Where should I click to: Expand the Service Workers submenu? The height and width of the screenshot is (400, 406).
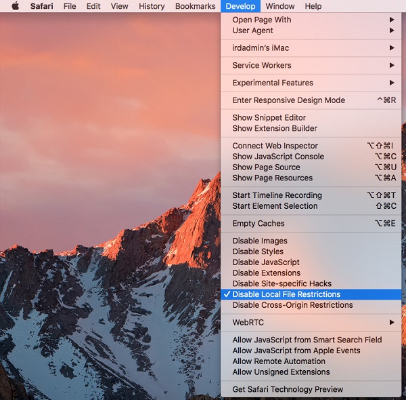311,65
